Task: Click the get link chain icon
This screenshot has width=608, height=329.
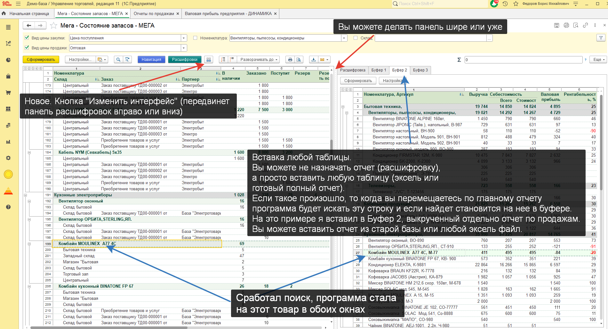Action: point(585,25)
